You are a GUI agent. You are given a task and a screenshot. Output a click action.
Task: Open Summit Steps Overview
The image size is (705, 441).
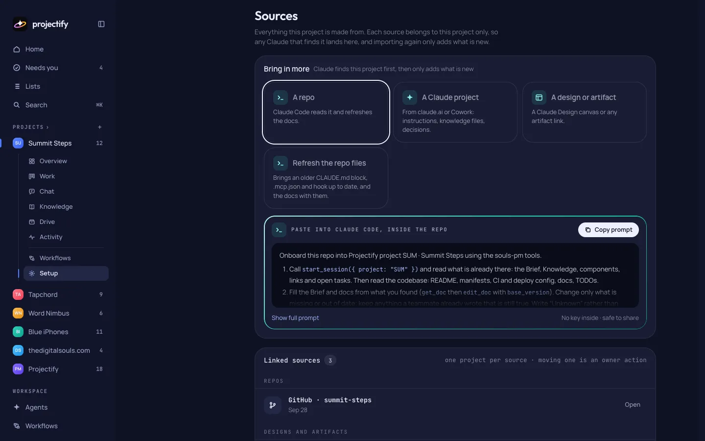66,161
